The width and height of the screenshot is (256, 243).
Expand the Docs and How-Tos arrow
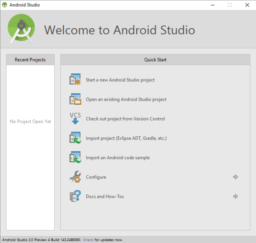click(236, 196)
